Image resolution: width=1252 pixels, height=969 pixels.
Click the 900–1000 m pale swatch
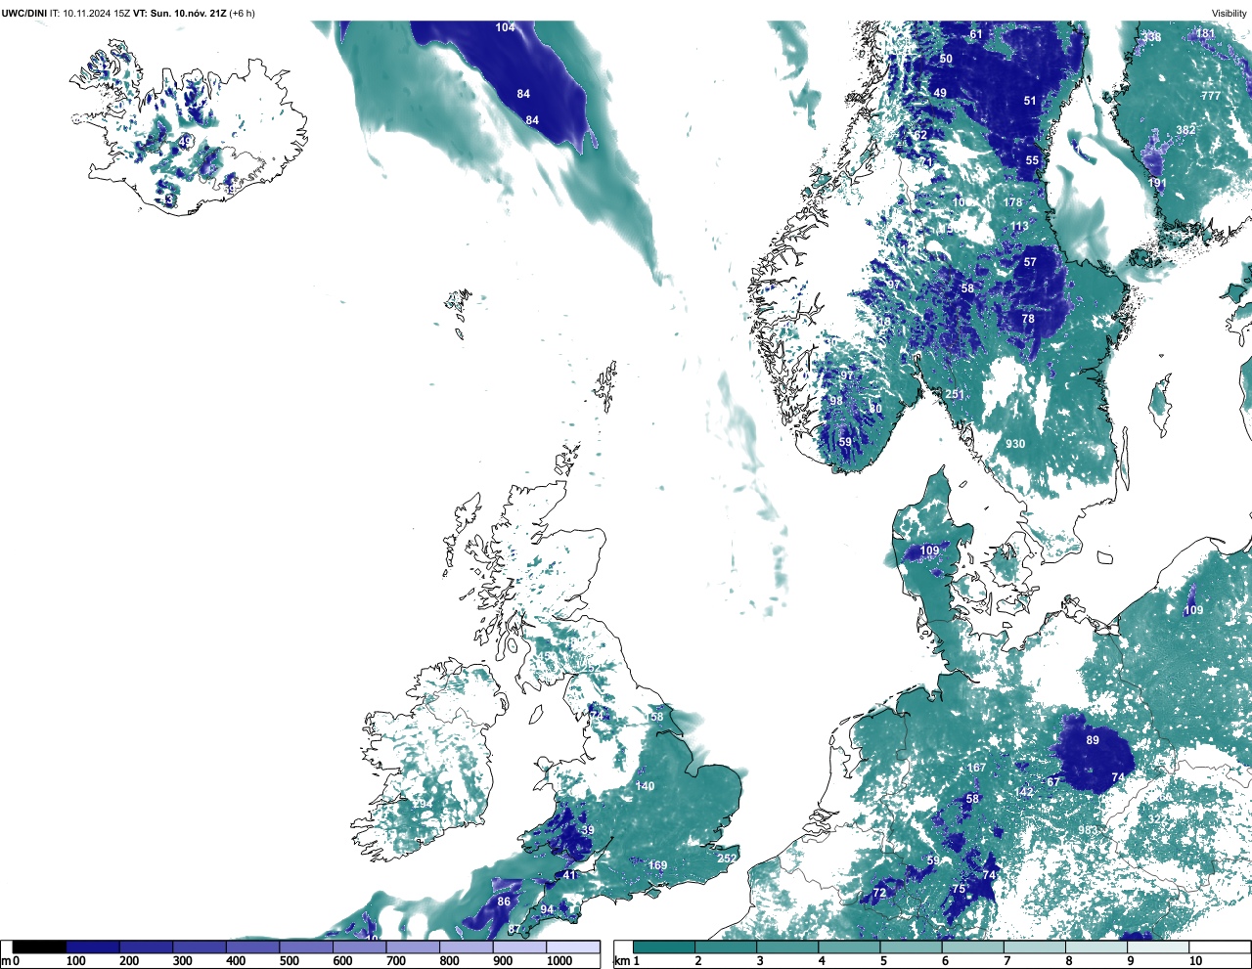click(x=519, y=947)
